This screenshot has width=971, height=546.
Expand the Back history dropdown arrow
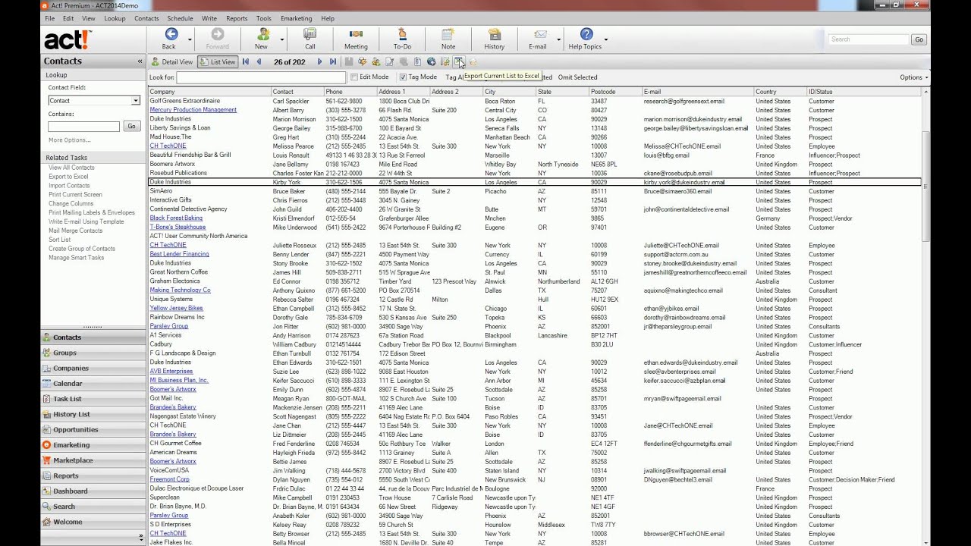(190, 39)
